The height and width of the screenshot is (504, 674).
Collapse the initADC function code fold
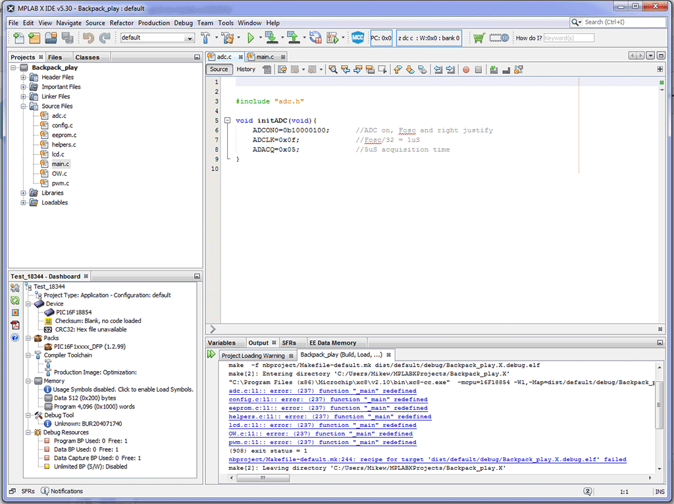coord(227,120)
